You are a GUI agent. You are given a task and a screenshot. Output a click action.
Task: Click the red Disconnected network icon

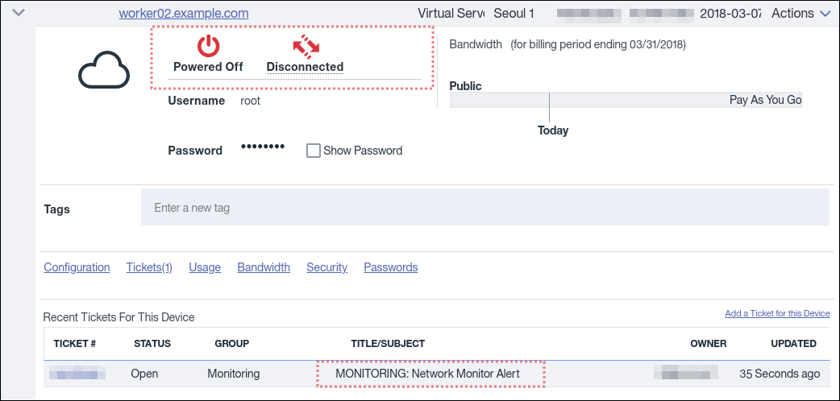pyautogui.click(x=305, y=47)
